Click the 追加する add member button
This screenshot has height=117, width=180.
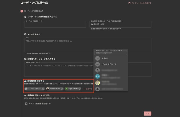pyautogui.click(x=88, y=89)
